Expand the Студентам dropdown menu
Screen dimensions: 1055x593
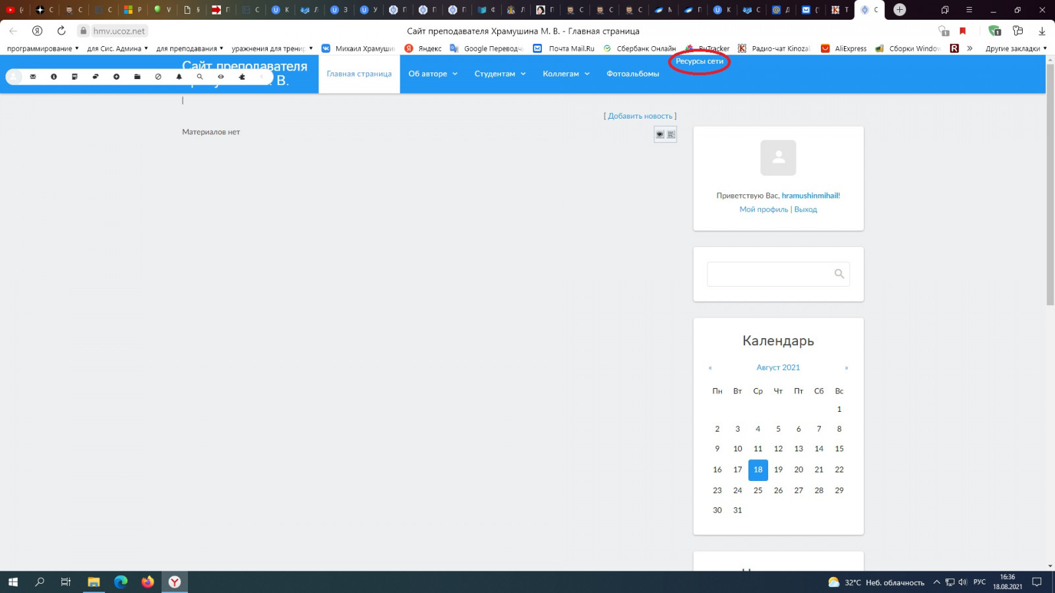coord(500,74)
